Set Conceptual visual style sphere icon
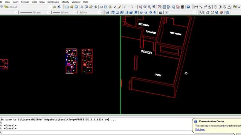 click(221, 12)
